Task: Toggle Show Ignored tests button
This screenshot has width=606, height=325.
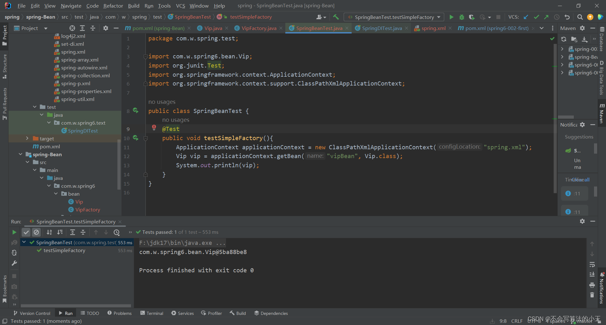Action: (37, 232)
